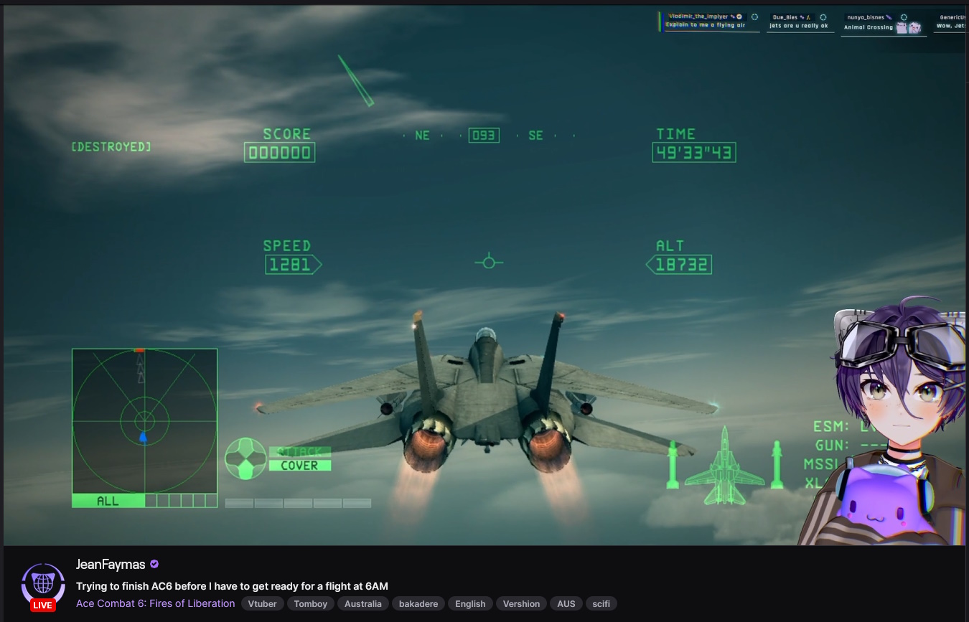Click the GUN label in the HUD
Image resolution: width=969 pixels, height=622 pixels.
[x=832, y=446]
